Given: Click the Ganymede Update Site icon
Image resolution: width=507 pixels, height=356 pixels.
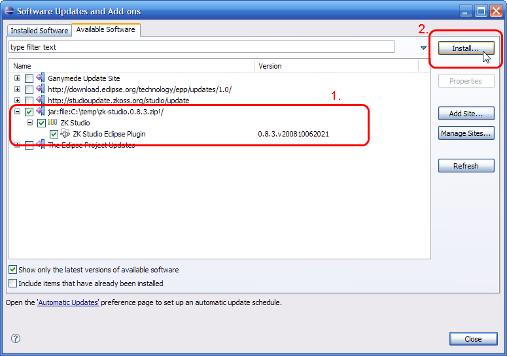Looking at the screenshot, I should pos(41,78).
